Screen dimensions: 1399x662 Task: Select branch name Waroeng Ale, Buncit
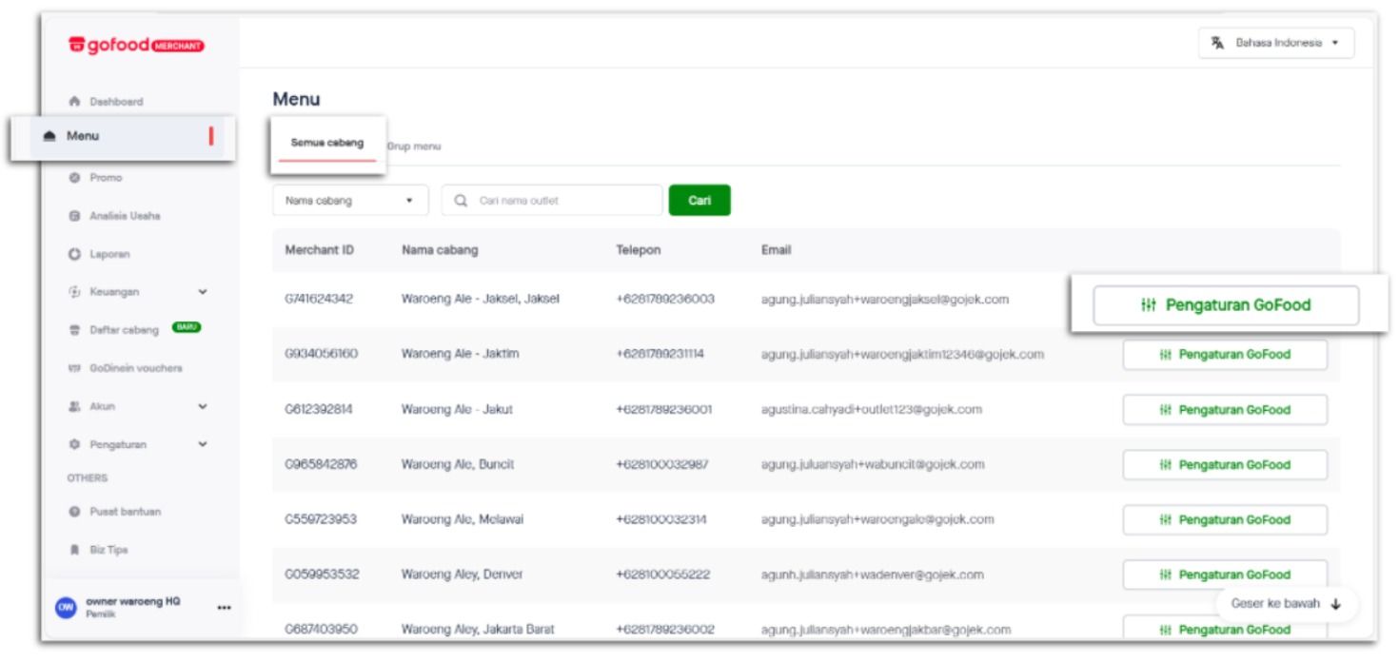(458, 465)
